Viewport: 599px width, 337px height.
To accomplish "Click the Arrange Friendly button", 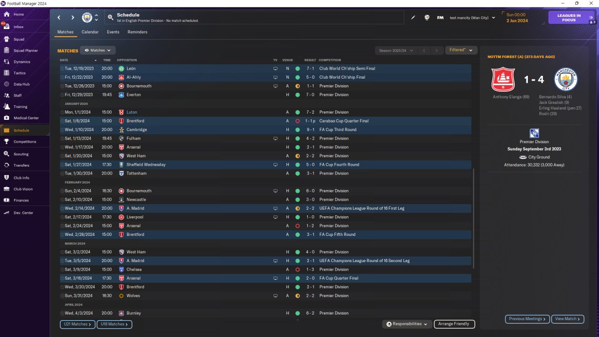I will point(454,324).
